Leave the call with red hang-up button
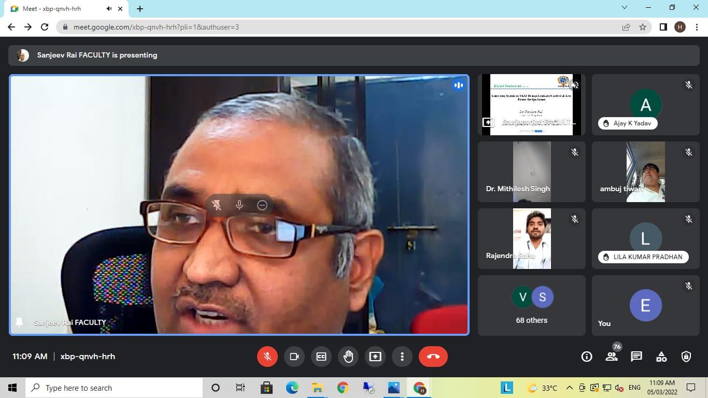Screen dimensions: 708x398 coord(433,357)
